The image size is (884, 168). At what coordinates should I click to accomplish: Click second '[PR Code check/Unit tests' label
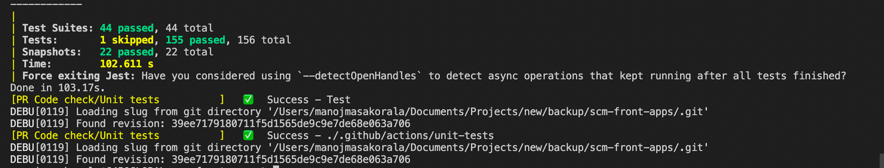click(85, 135)
